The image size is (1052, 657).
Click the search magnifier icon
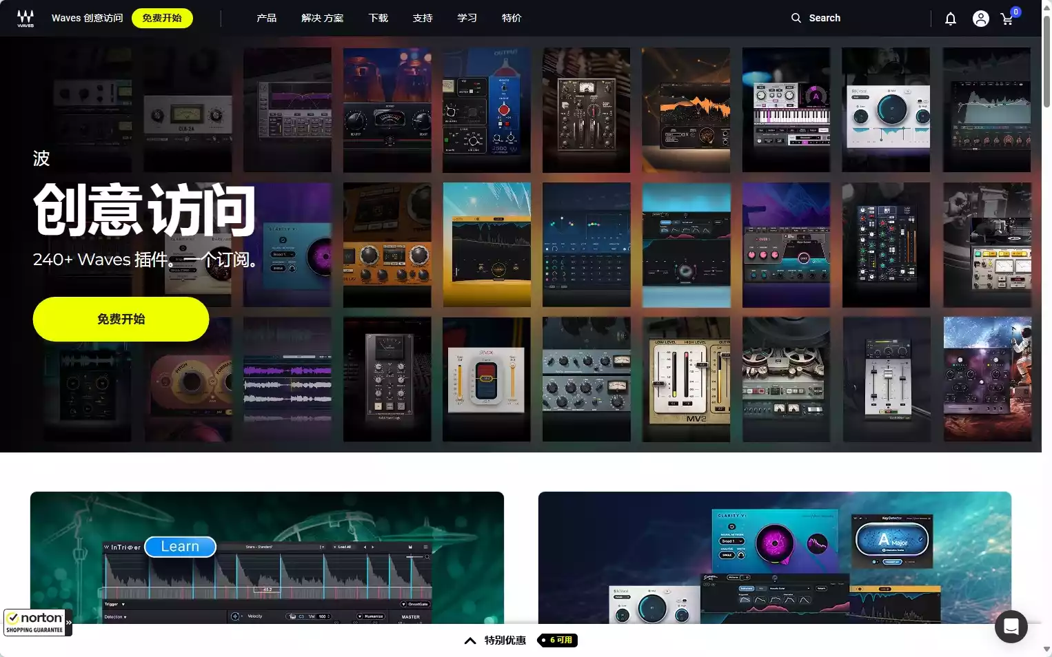point(796,18)
